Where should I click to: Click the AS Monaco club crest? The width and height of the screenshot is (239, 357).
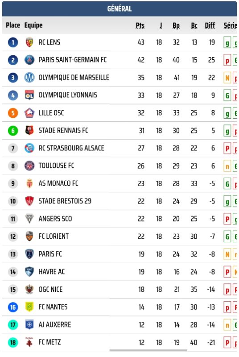[29, 183]
